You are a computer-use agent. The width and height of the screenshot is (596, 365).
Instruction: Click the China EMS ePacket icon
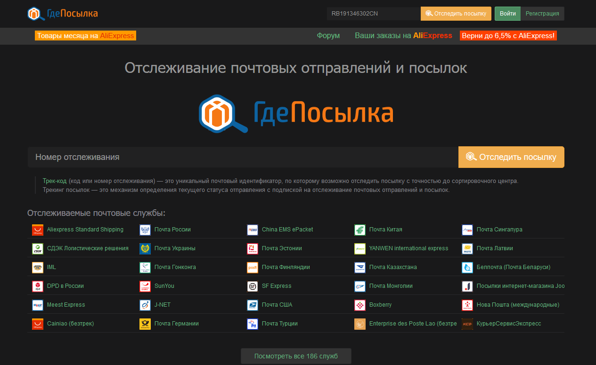tap(253, 230)
